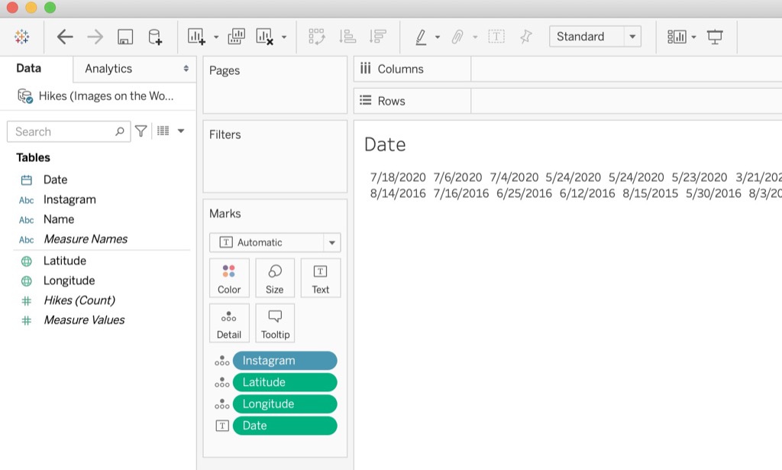Viewport: 782px width, 470px height.
Task: Open the Tooltip editor on the Marks card
Action: (x=275, y=322)
